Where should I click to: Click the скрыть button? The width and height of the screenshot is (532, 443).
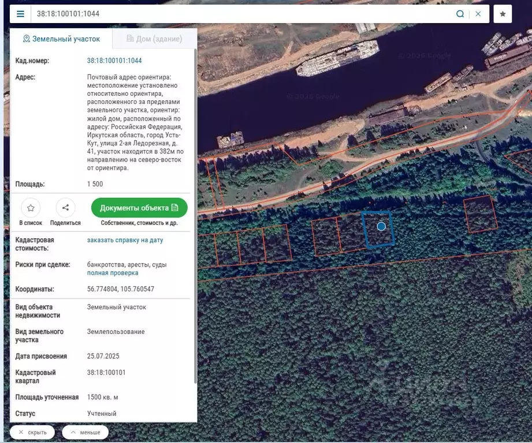[32, 433]
